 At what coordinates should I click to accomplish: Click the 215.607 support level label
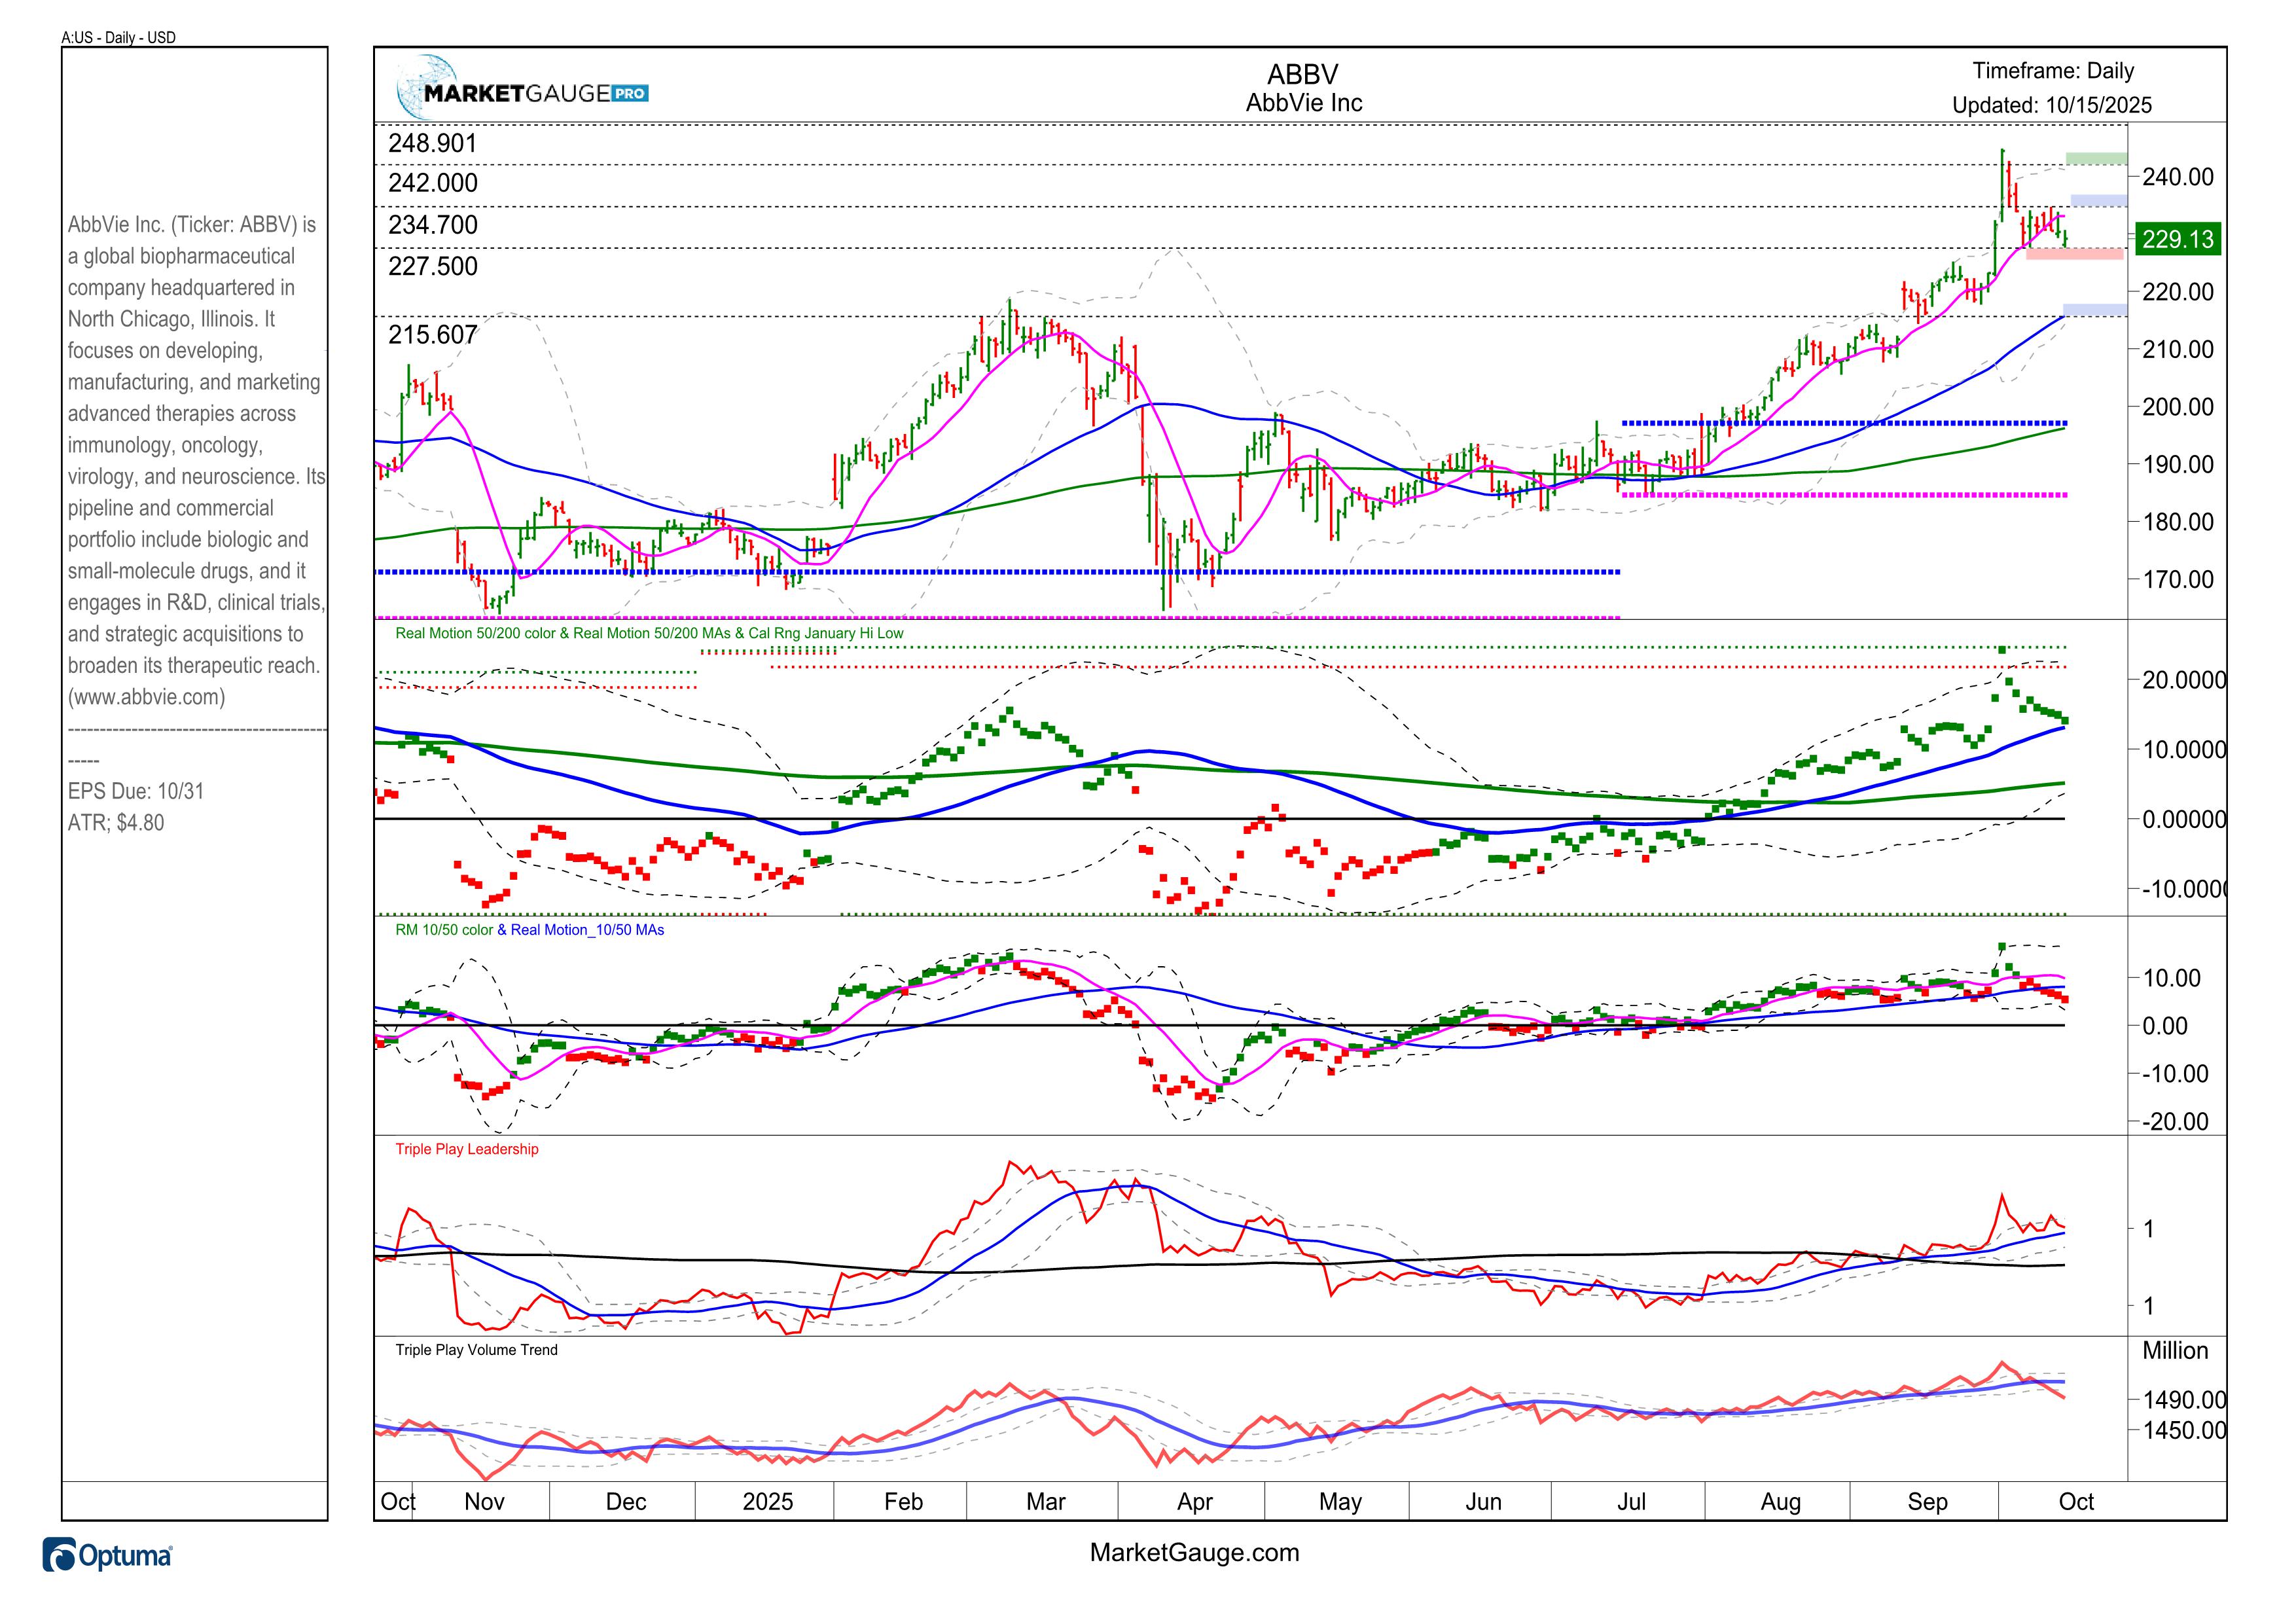(x=433, y=335)
